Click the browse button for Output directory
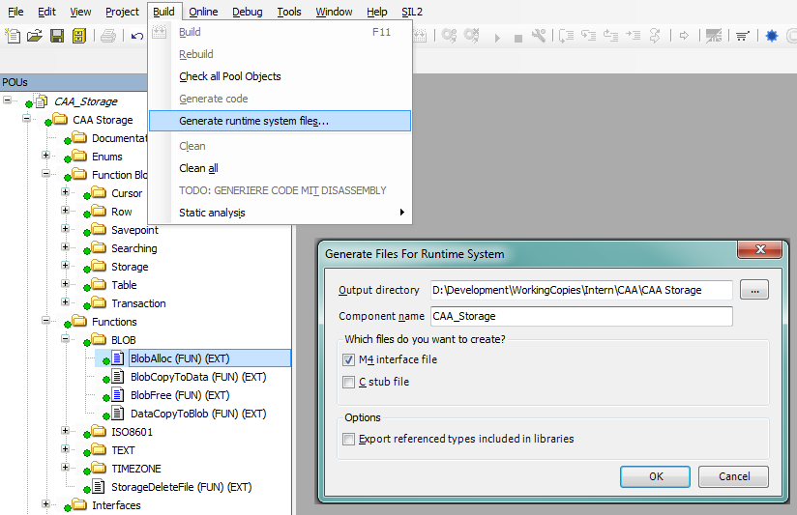Viewport: 797px width, 515px height. tap(755, 290)
